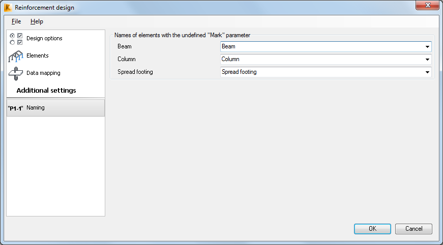443x245 pixels.
Task: Click the Elements structural frame icon
Action: (x=16, y=56)
